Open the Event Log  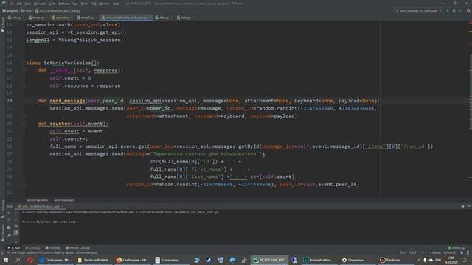(x=457, y=248)
